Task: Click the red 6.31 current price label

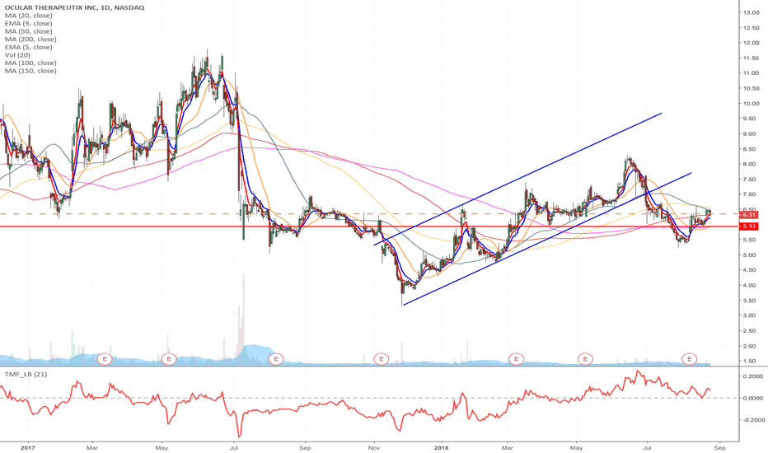Action: click(750, 215)
